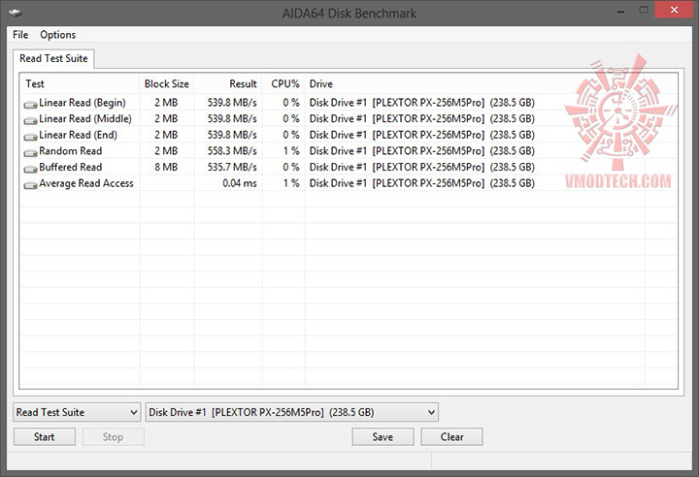Viewport: 699px width, 477px height.
Task: Clear the benchmark results
Action: click(452, 437)
